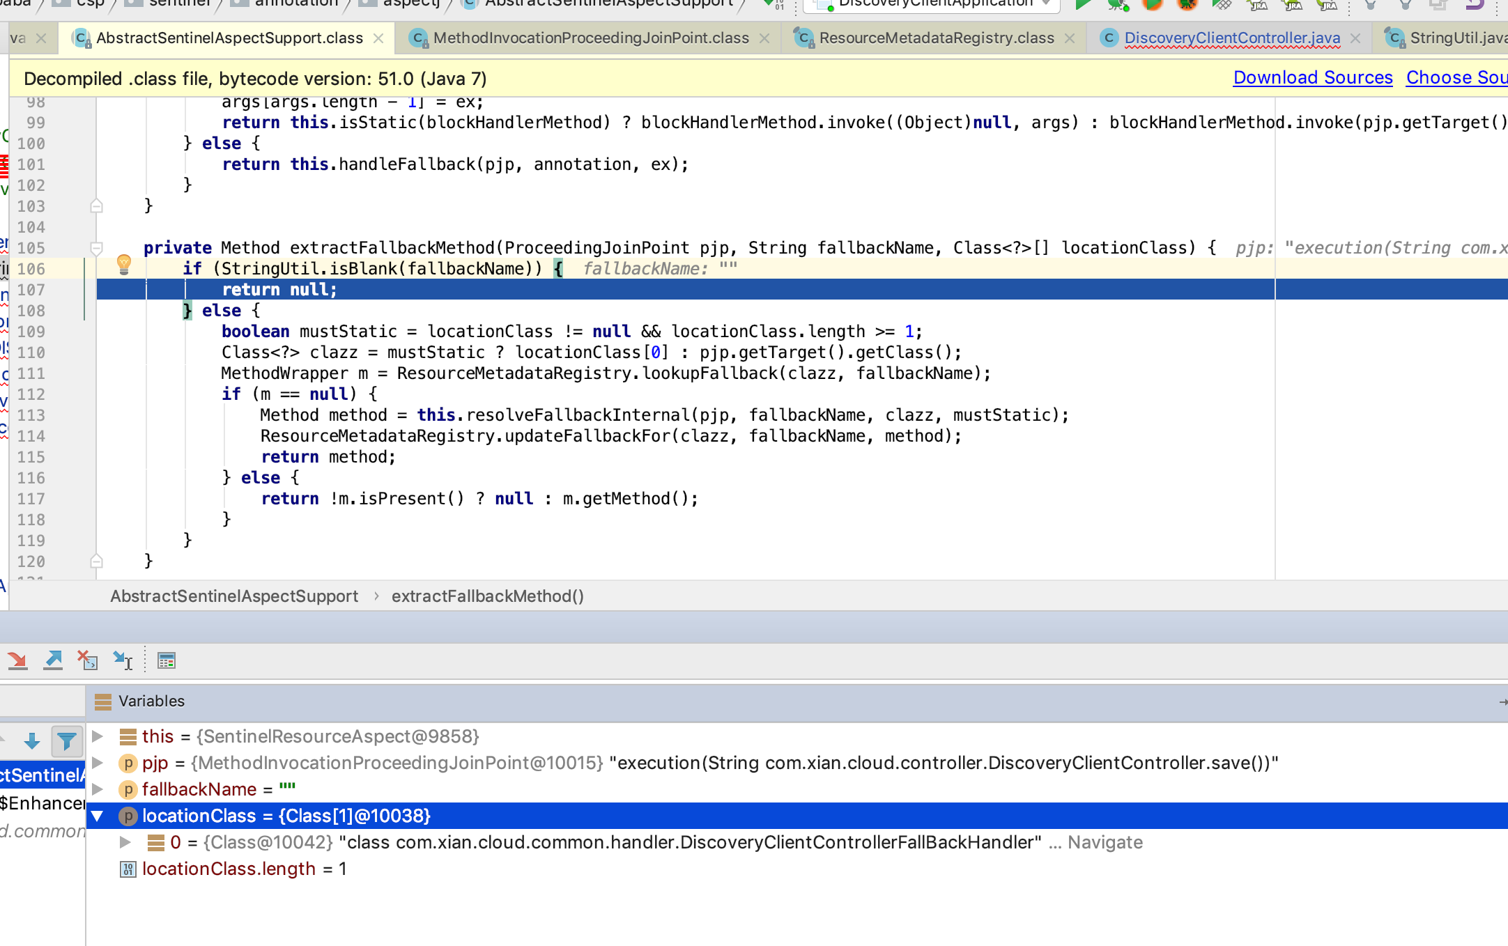1508x946 pixels.
Task: Click the Debug bug icon in toolbar
Action: [x=1118, y=4]
